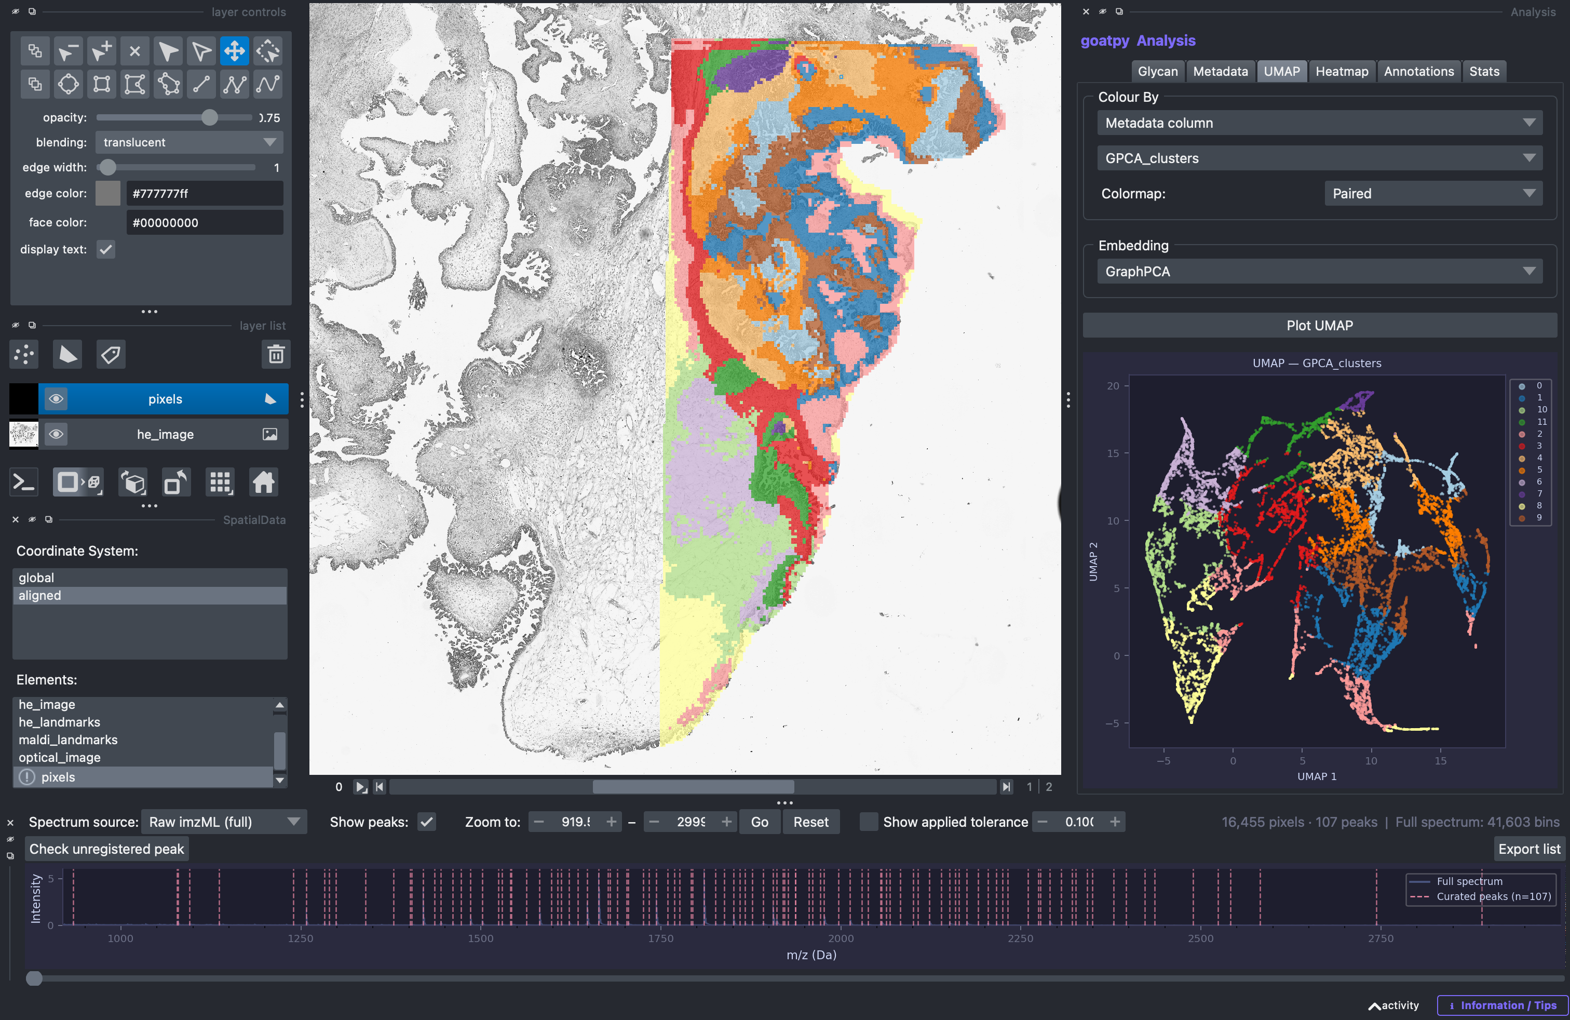Enable Show applied tolerance checkbox

869,822
